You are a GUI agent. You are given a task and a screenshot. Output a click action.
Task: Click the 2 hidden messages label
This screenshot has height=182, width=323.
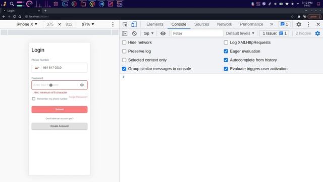(303, 33)
